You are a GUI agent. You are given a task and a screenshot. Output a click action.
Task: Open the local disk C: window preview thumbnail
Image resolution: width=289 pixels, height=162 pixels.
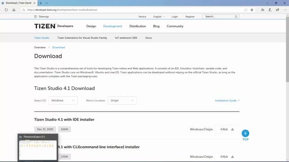[38, 148]
